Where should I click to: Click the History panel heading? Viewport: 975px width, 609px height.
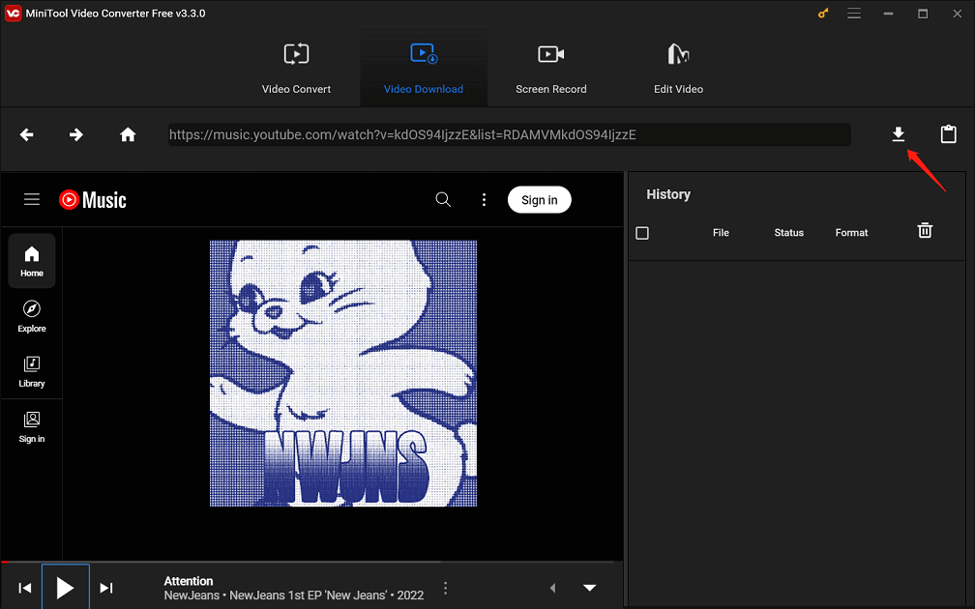[x=667, y=194]
